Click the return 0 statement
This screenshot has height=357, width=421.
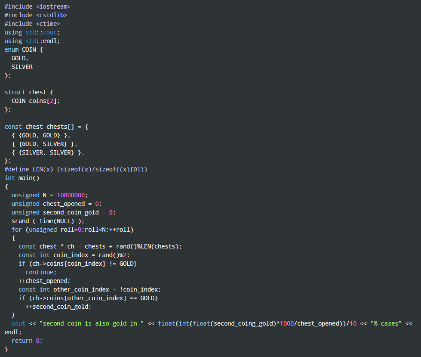tap(27, 341)
